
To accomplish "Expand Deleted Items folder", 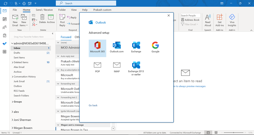I will (13, 62).
